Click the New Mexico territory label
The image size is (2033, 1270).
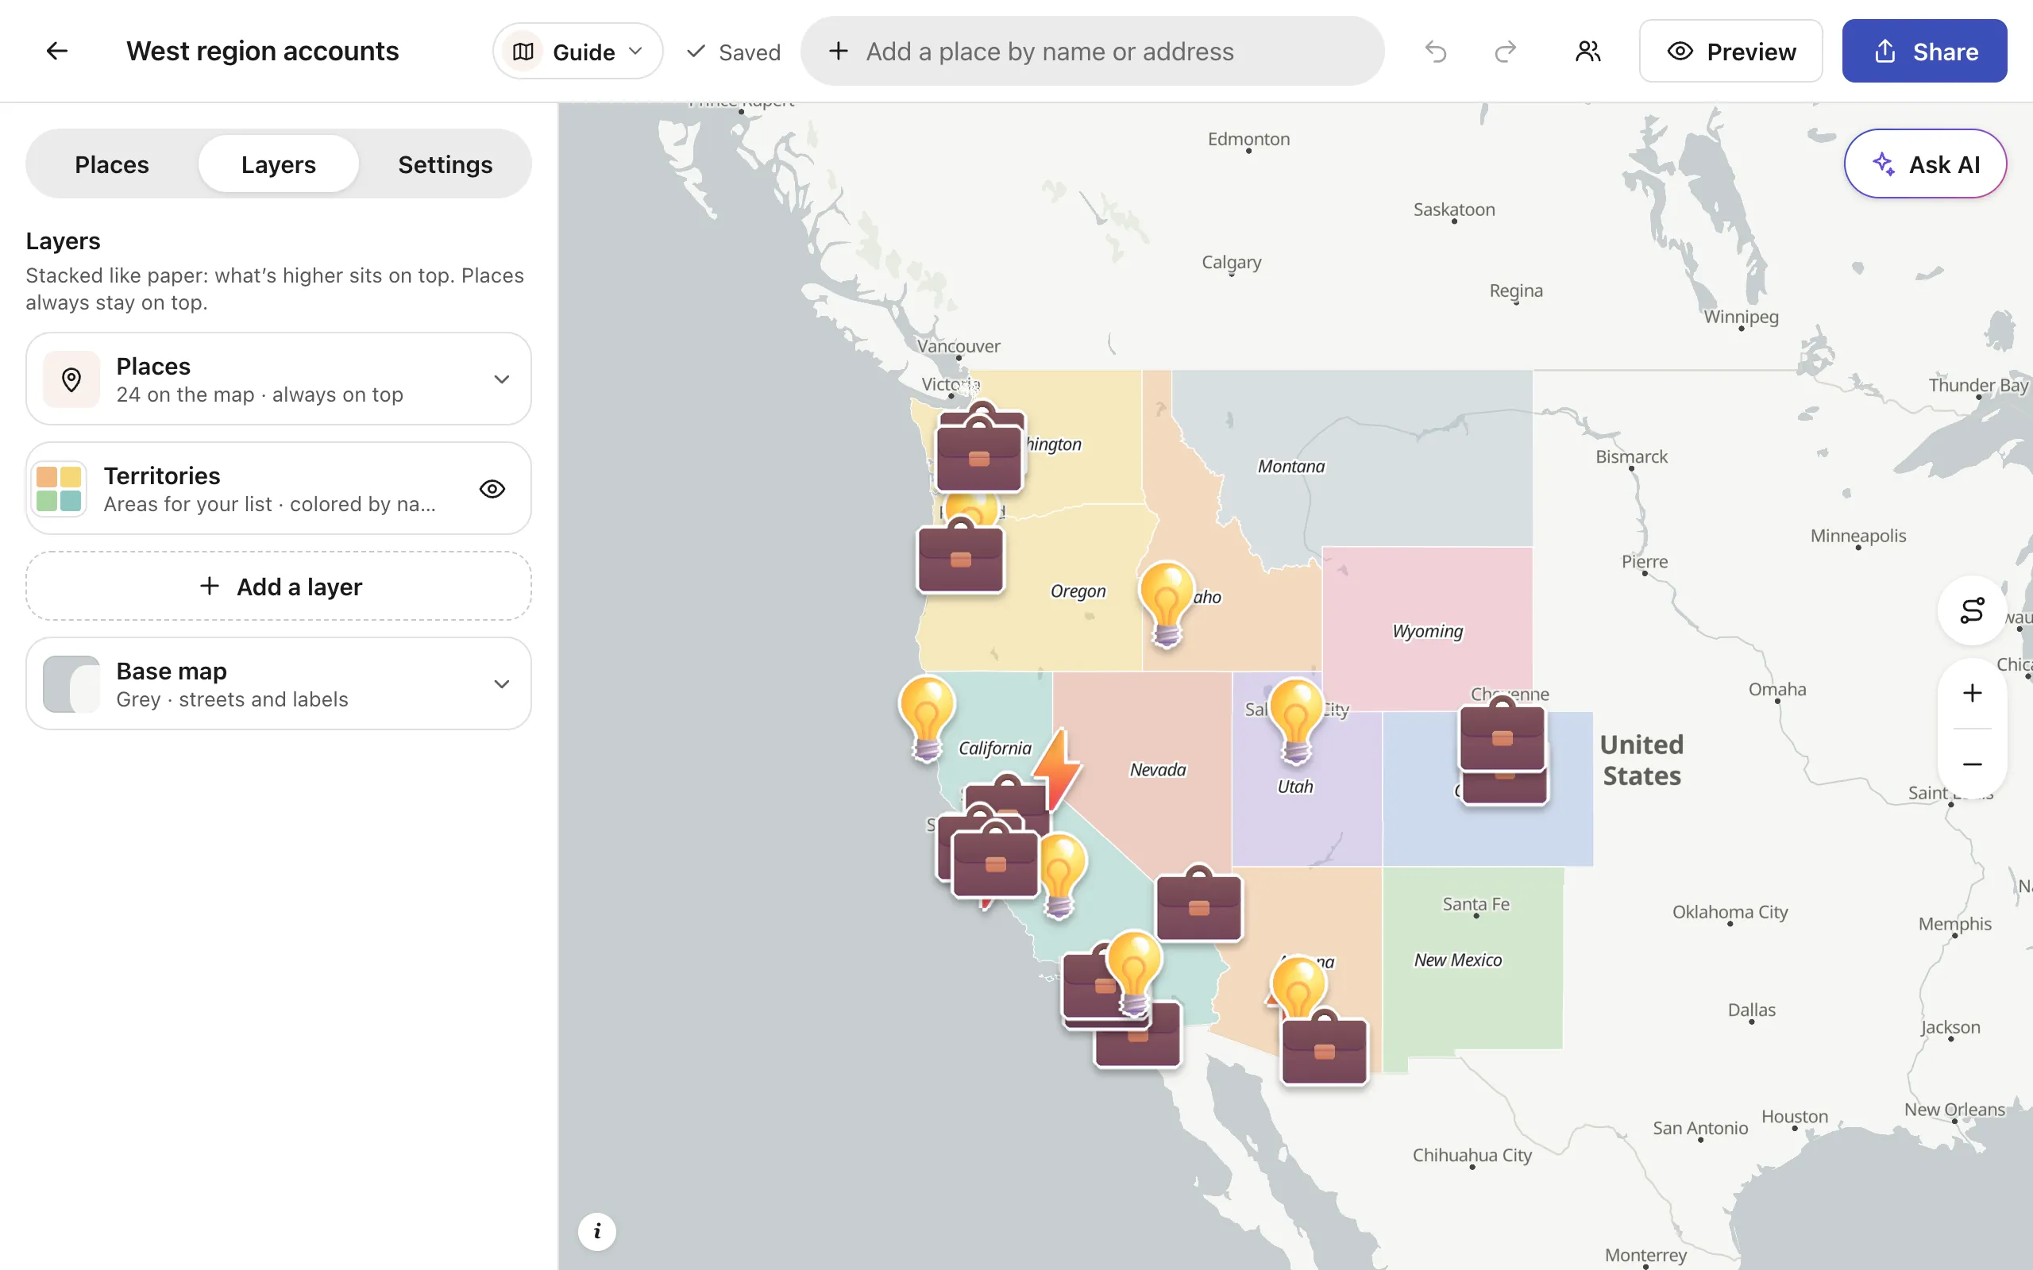point(1457,960)
